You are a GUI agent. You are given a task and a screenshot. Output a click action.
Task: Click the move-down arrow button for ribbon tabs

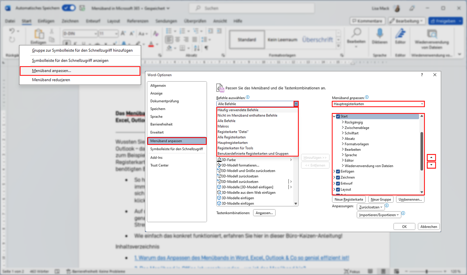431,165
